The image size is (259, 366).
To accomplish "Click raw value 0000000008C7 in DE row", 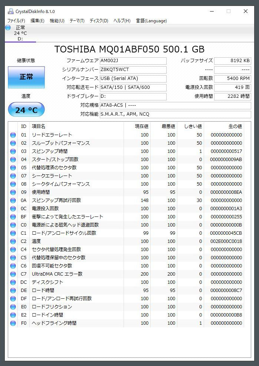I will click(226, 290).
